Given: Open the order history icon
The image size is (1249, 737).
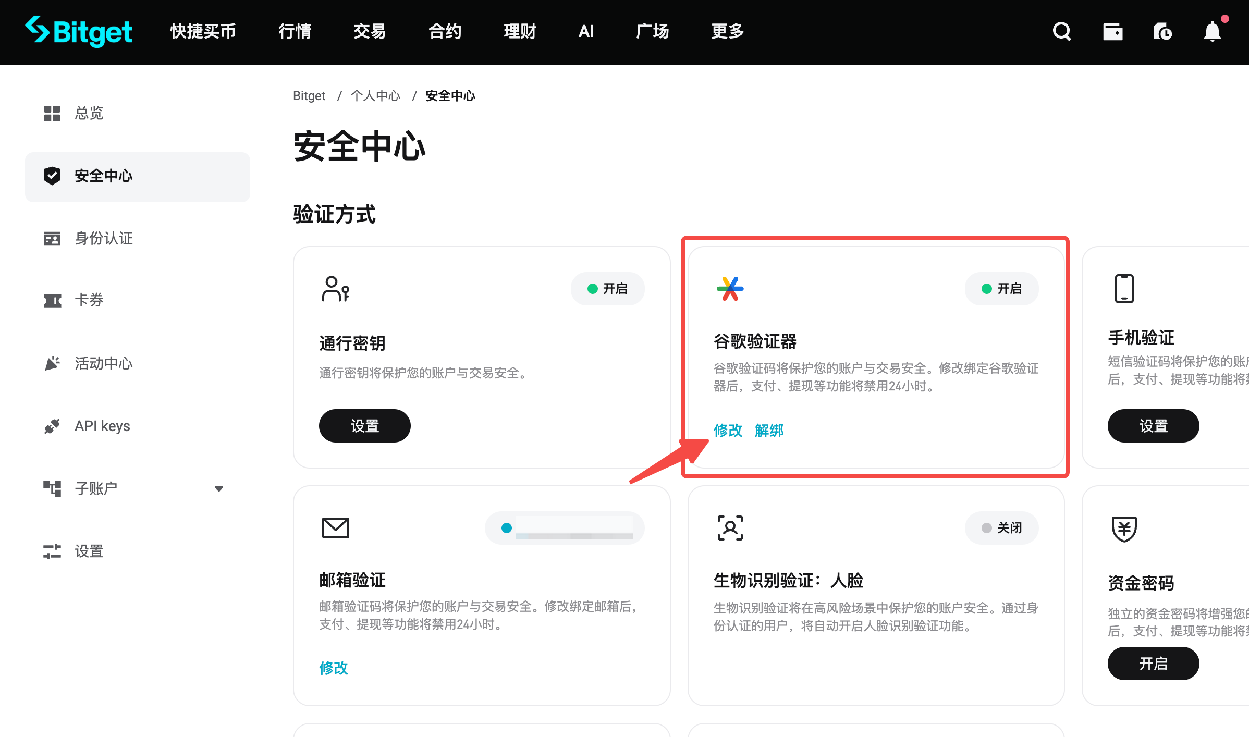Looking at the screenshot, I should [1162, 31].
